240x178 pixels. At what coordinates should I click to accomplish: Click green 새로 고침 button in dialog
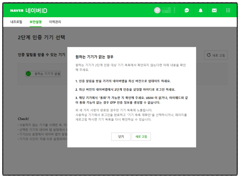tap(141, 136)
